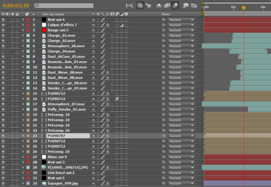Select the Bouncin...bris_03.mov layer name

(67, 62)
